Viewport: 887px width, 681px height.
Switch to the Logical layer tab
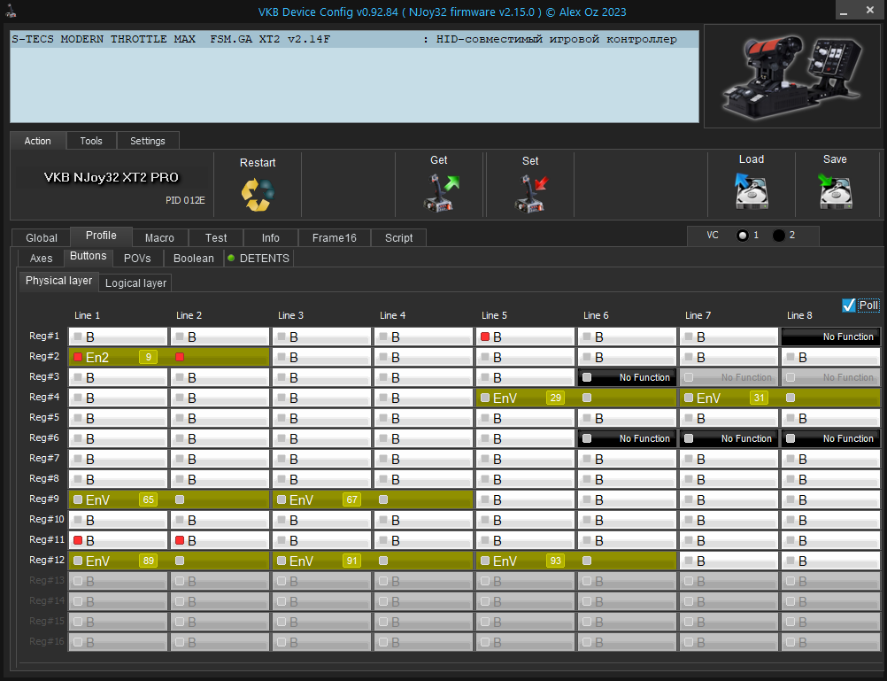(x=135, y=282)
